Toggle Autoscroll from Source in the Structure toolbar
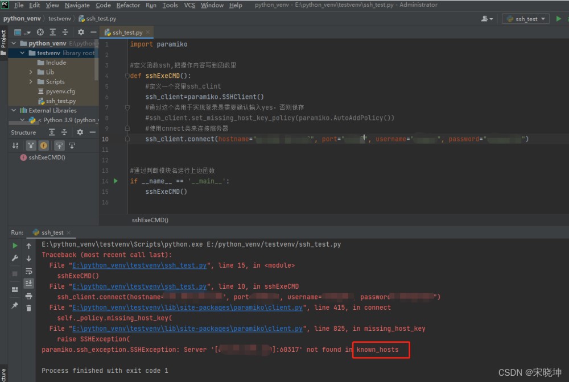Screen dimensions: 569x382 [72, 146]
